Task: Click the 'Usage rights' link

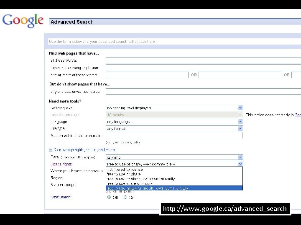Action: [x=61, y=164]
